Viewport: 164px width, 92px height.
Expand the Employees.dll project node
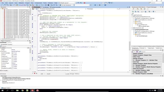(x=132, y=28)
